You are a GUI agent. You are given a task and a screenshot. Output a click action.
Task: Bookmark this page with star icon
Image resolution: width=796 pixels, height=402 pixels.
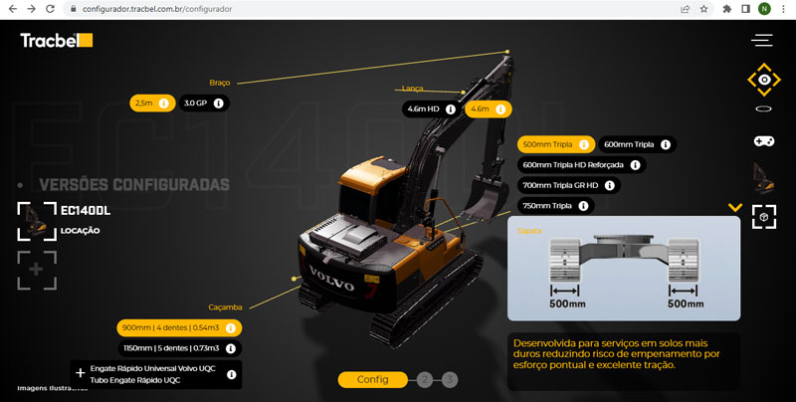pyautogui.click(x=703, y=9)
